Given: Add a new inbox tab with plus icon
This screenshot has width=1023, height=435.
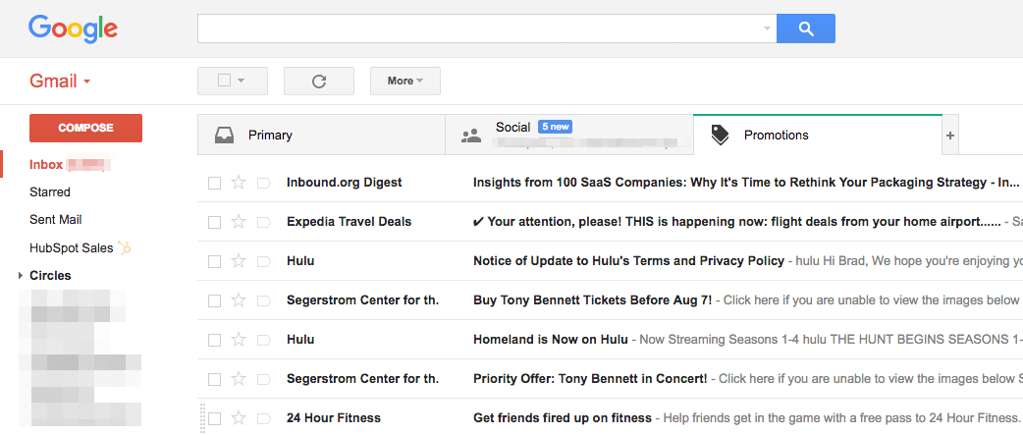Looking at the screenshot, I should point(950,136).
